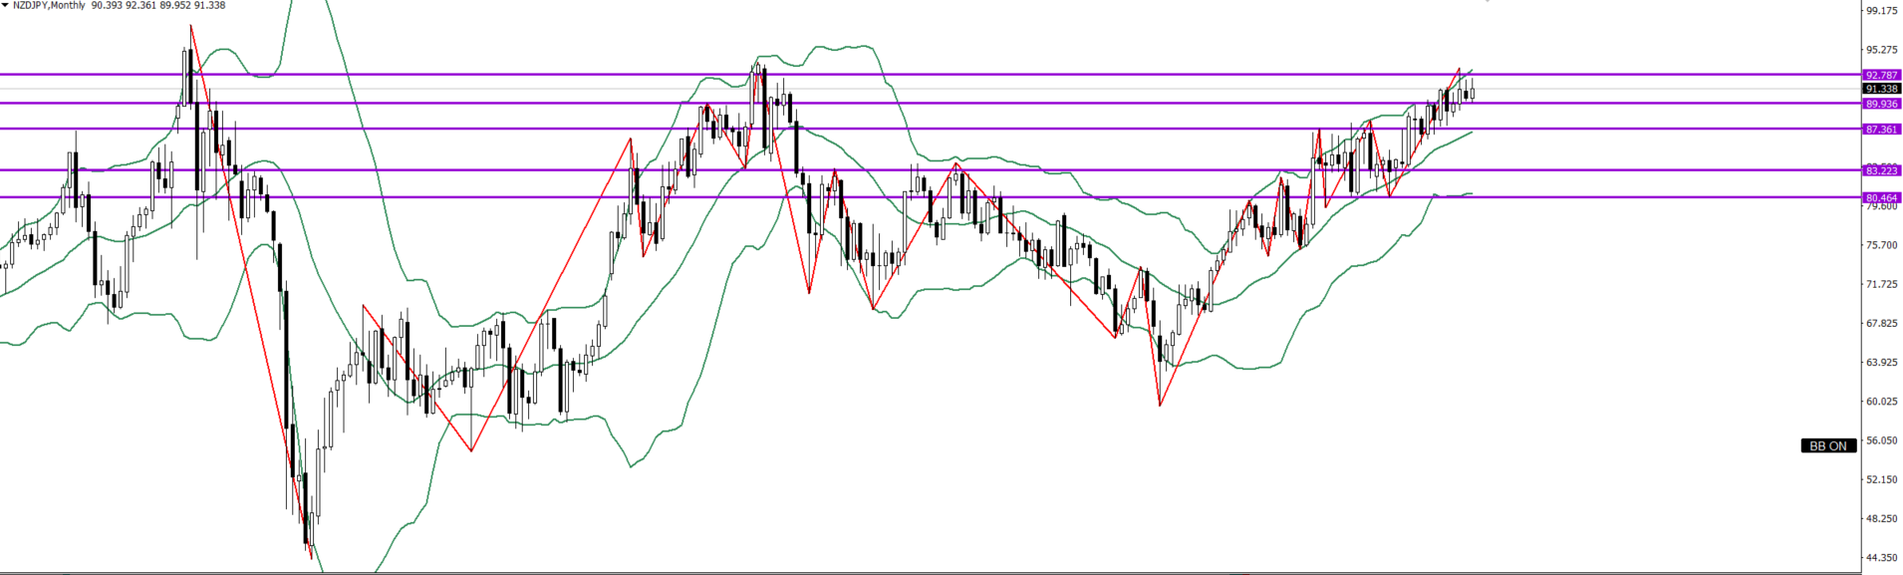Click the 71.725 level on price scale
The width and height of the screenshot is (1903, 575).
coord(1881,284)
